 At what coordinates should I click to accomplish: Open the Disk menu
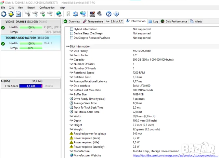11,7
